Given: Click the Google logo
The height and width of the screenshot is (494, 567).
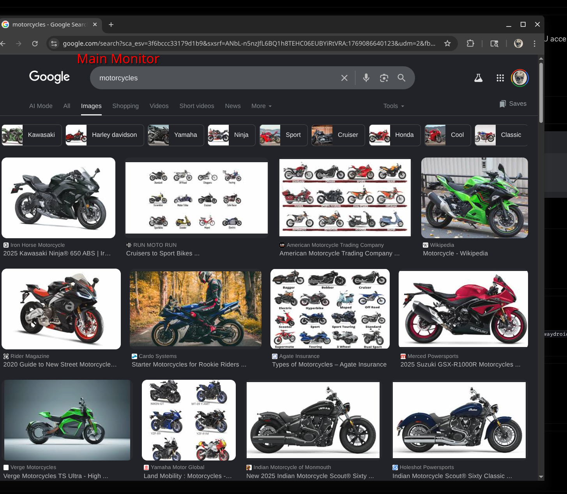Looking at the screenshot, I should (49, 77).
